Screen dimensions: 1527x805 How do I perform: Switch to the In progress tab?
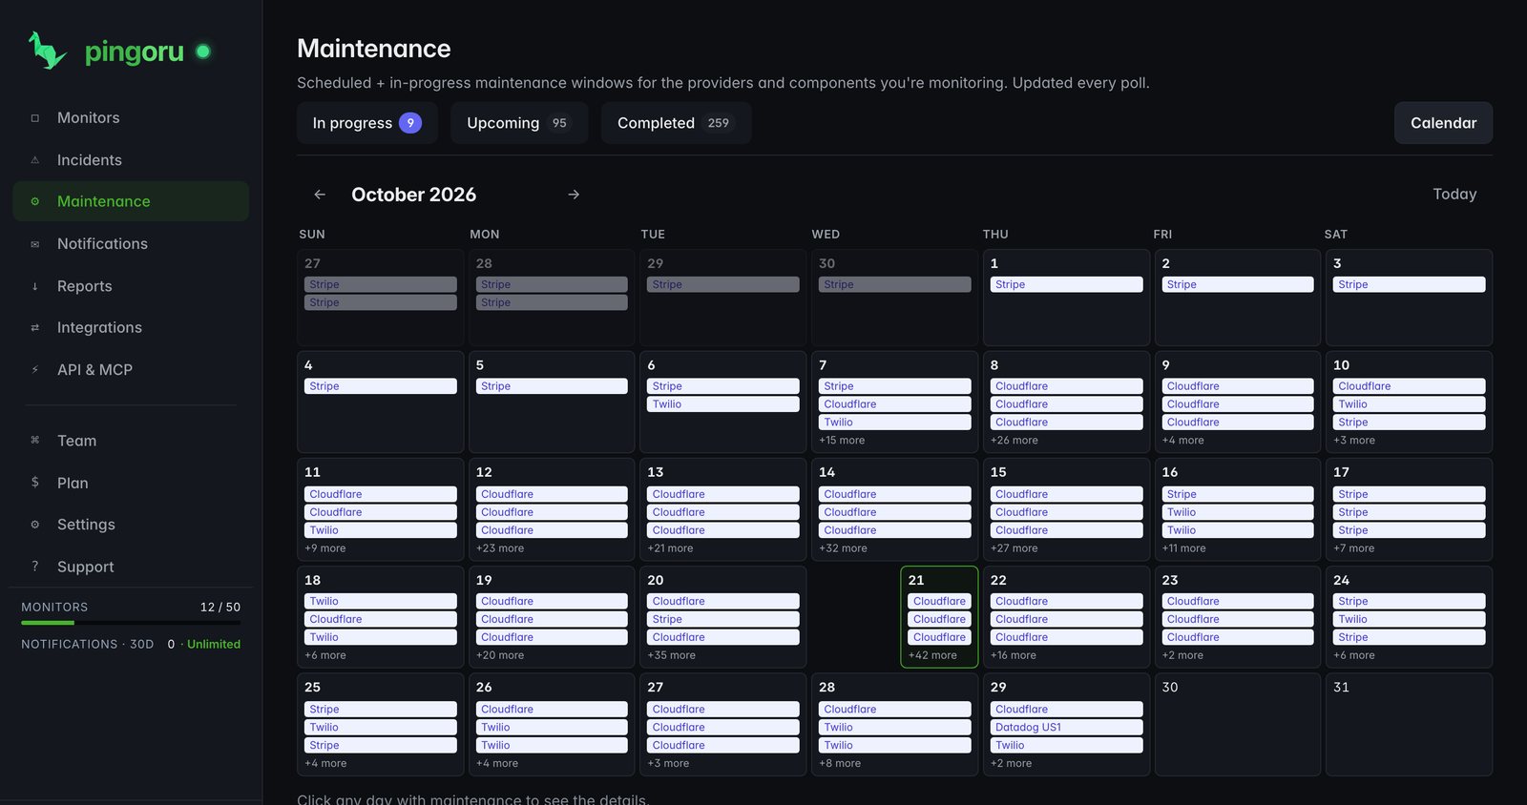[367, 123]
